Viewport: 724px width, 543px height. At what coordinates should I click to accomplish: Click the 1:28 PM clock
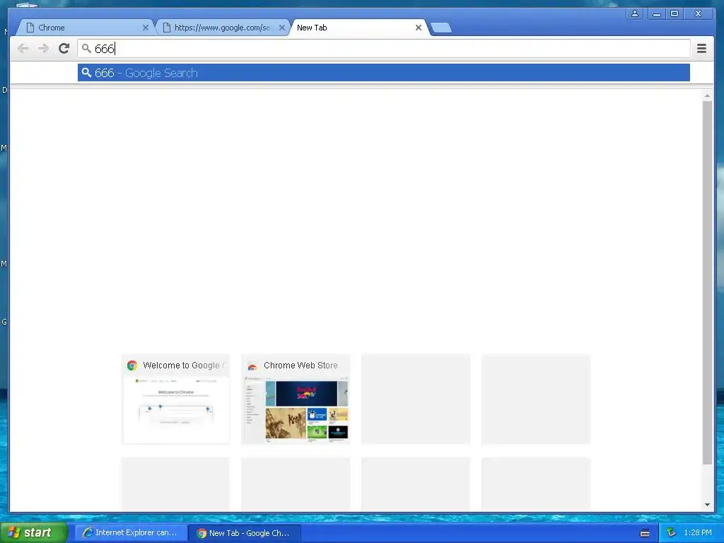tap(698, 533)
